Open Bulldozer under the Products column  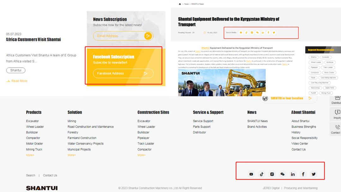32,132
